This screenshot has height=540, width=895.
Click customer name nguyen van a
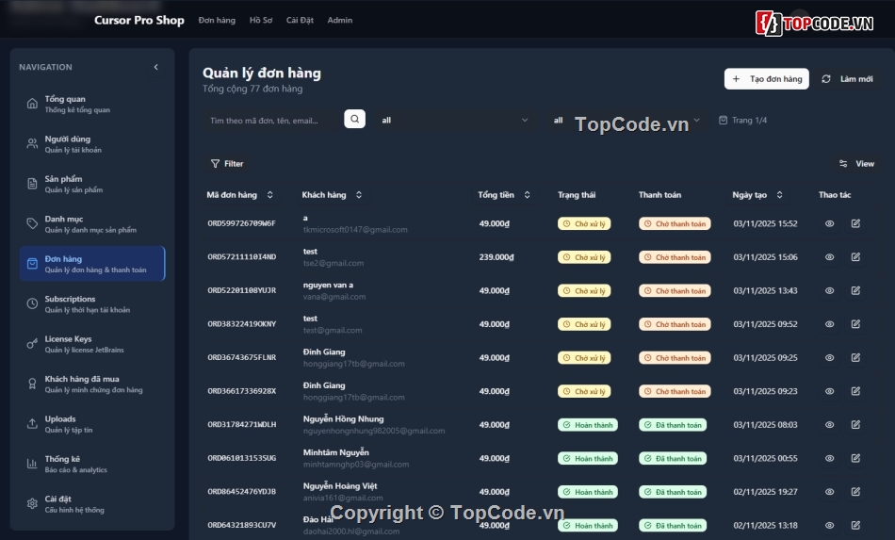pos(328,285)
